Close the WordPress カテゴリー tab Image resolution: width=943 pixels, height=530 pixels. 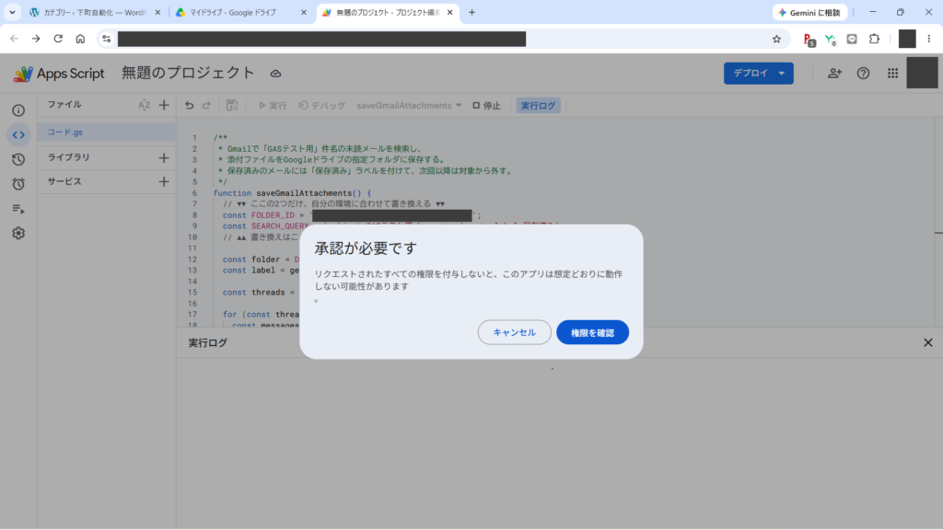[x=157, y=12]
